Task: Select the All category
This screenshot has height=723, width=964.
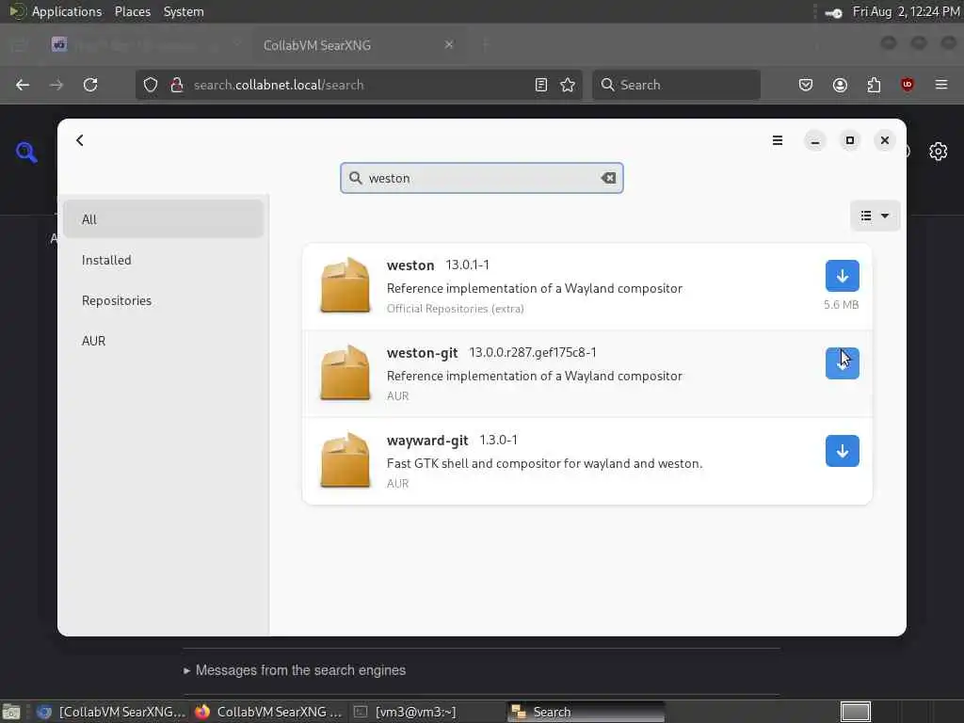Action: [x=163, y=218]
